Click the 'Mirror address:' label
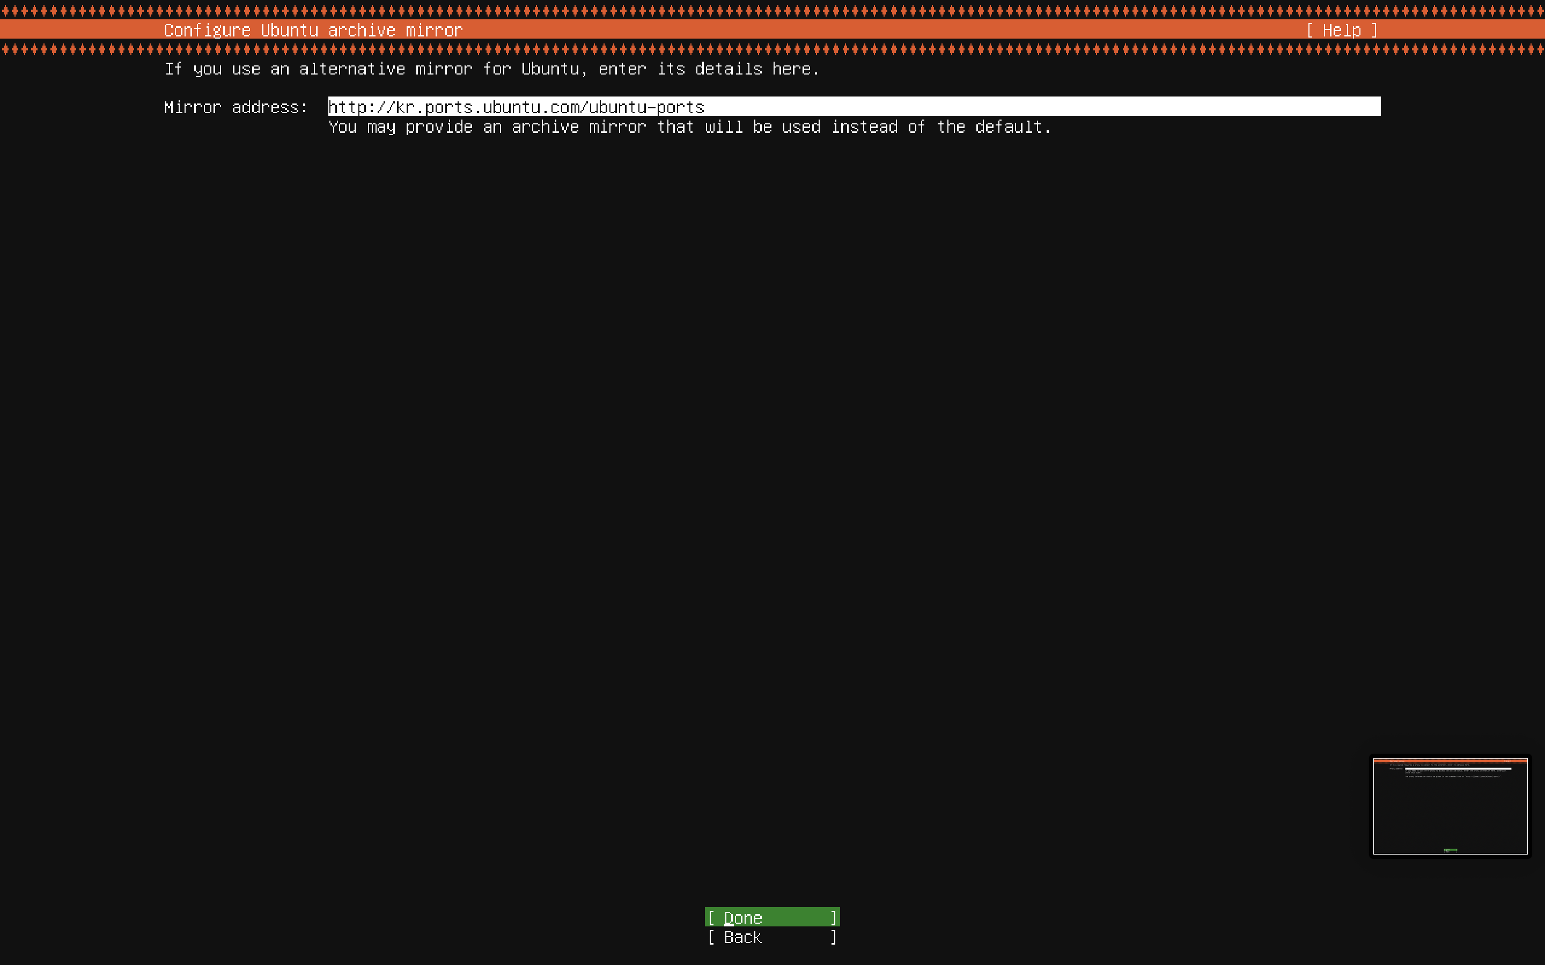 tap(236, 107)
